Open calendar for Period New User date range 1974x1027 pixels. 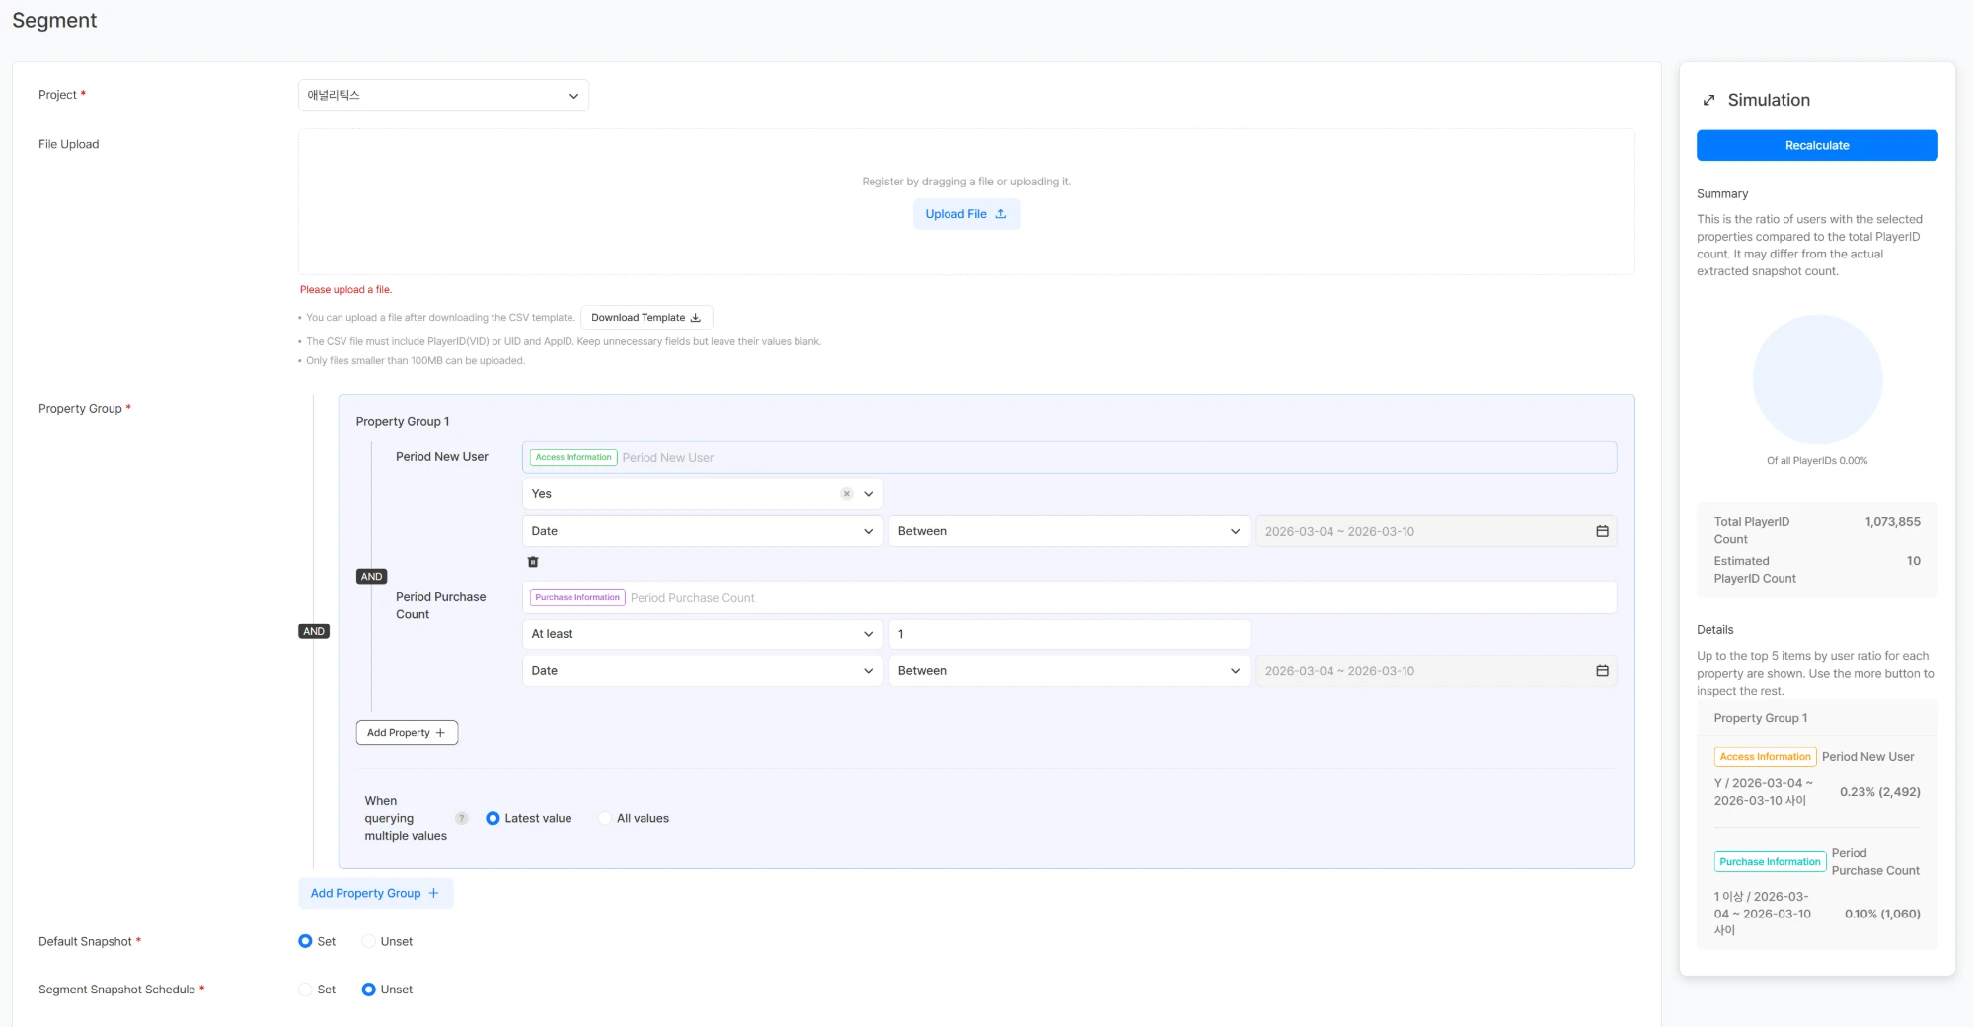pos(1602,531)
